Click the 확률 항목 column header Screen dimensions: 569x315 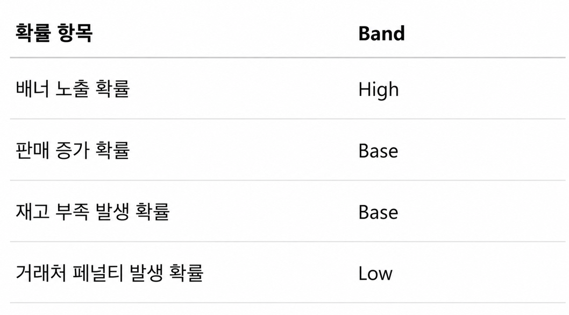pos(54,33)
